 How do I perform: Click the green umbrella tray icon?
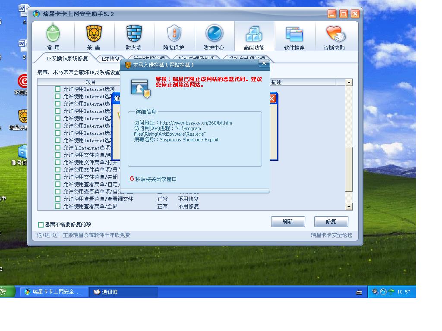tap(391, 292)
